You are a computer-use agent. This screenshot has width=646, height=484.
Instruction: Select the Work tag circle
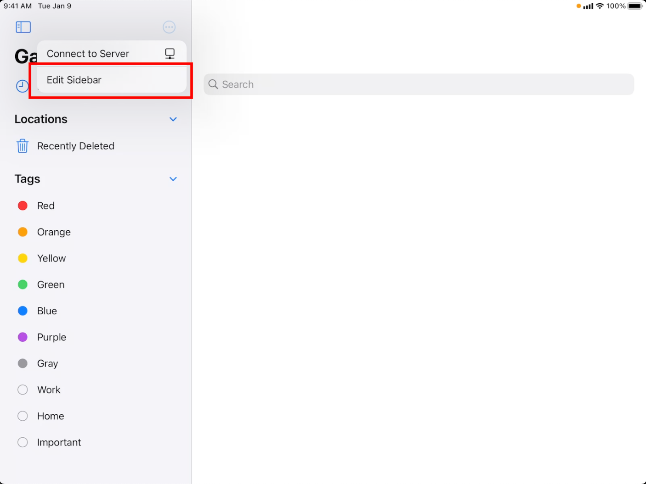pyautogui.click(x=23, y=389)
